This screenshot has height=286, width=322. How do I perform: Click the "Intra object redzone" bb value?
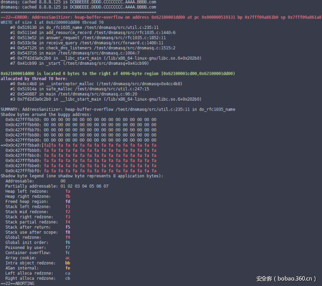click(68, 263)
